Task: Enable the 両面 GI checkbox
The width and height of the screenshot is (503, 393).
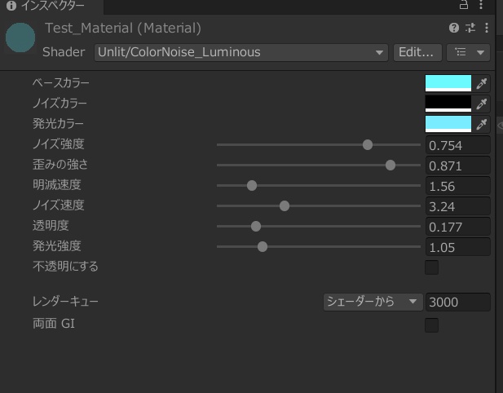Action: coord(431,325)
